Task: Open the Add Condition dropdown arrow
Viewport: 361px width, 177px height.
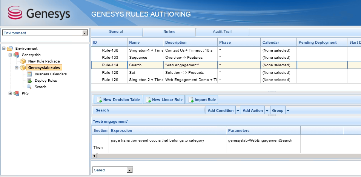Action: pos(238,110)
